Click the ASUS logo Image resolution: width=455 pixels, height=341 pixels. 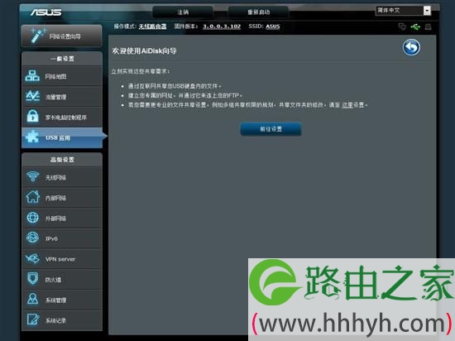(x=45, y=12)
